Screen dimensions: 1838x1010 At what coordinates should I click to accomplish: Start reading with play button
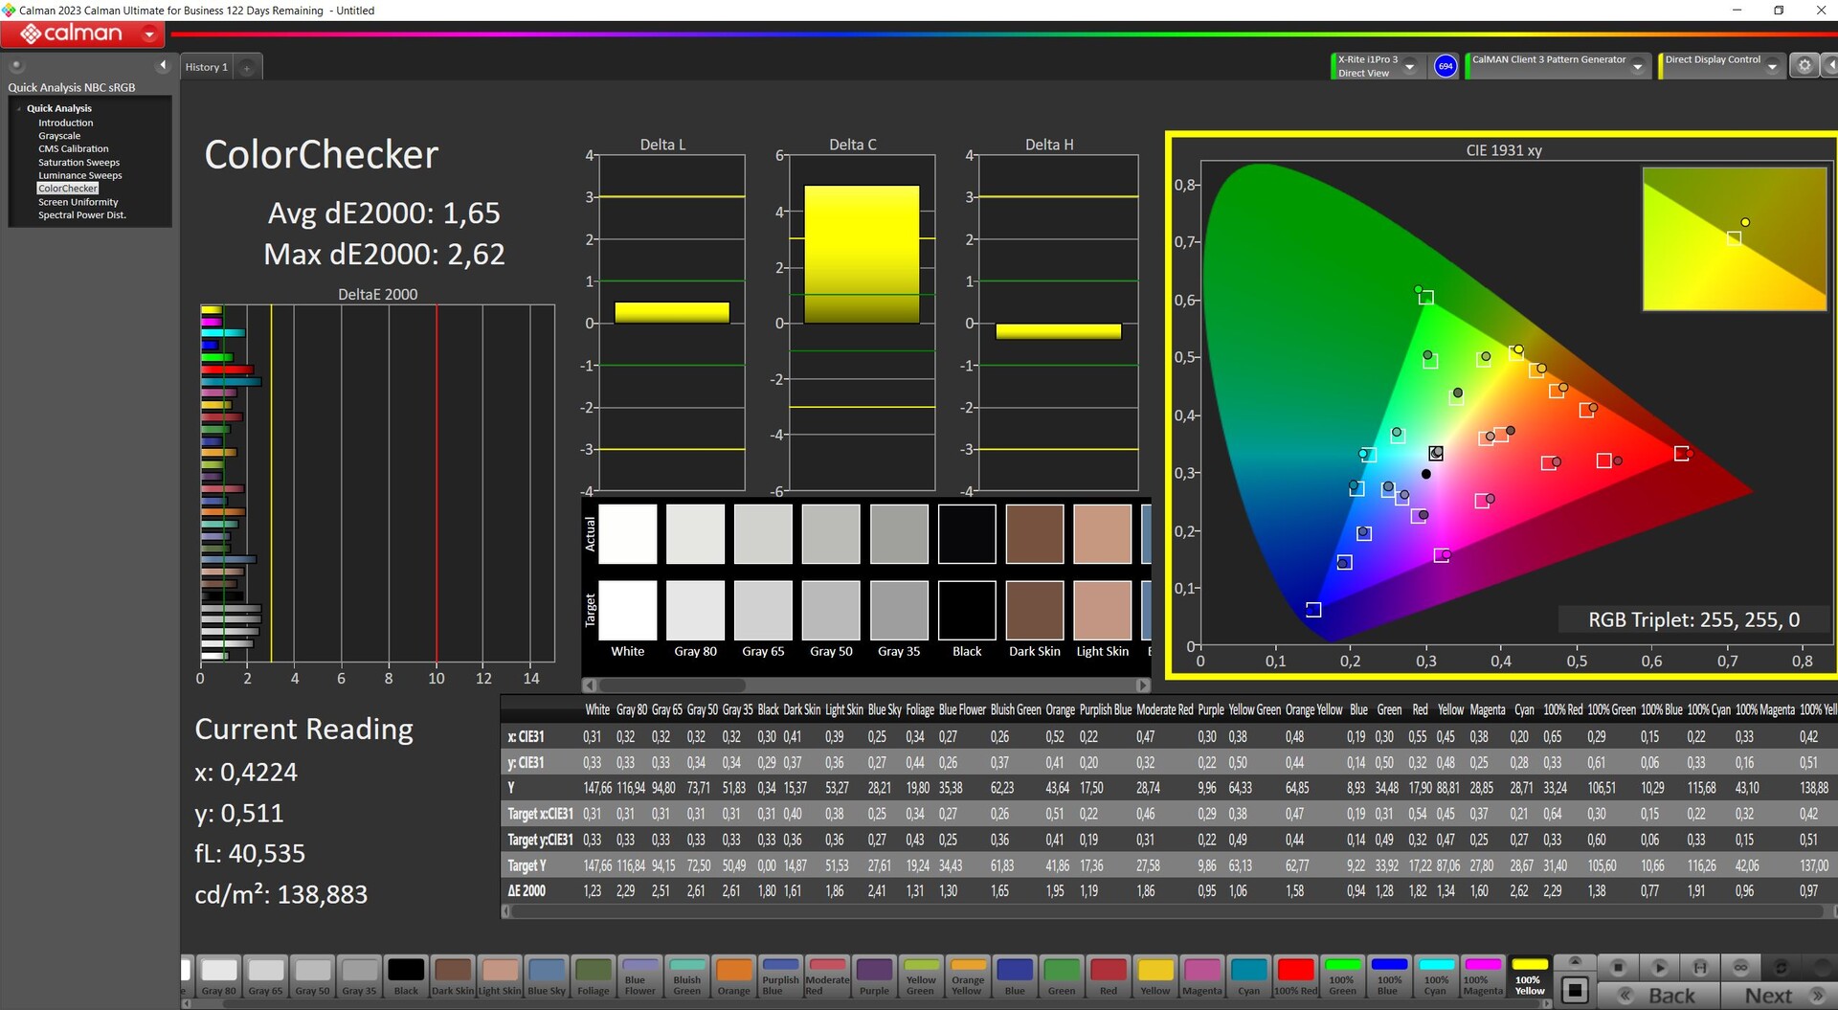pyautogui.click(x=1660, y=967)
